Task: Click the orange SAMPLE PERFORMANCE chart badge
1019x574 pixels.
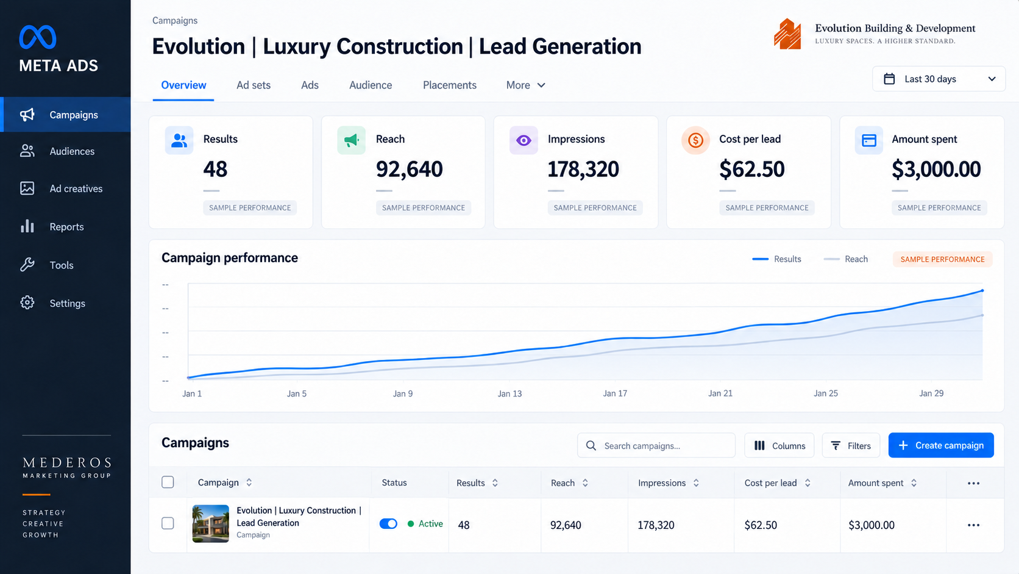Action: click(x=942, y=259)
